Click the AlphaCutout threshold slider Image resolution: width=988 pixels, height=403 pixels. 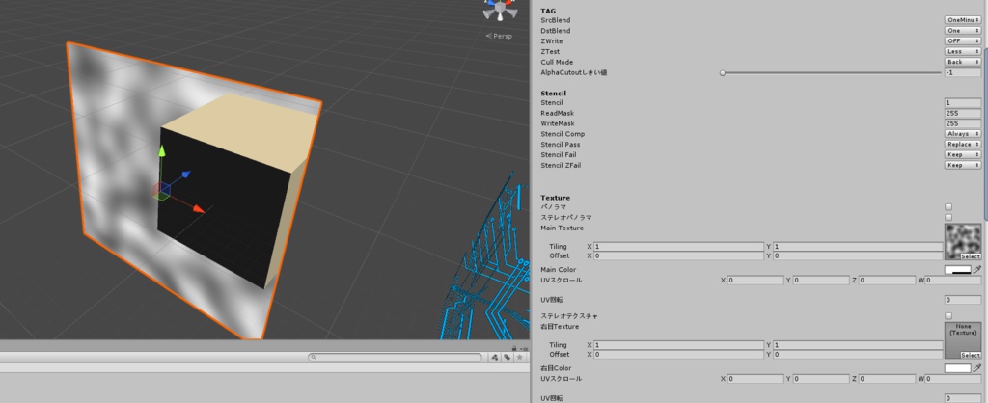(x=831, y=73)
